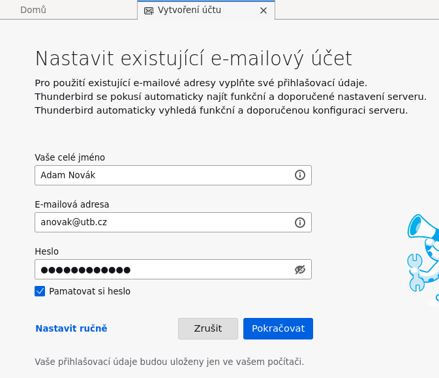Click the Heslo label above the password field
Screen dimensions: 439x378
tap(47, 251)
